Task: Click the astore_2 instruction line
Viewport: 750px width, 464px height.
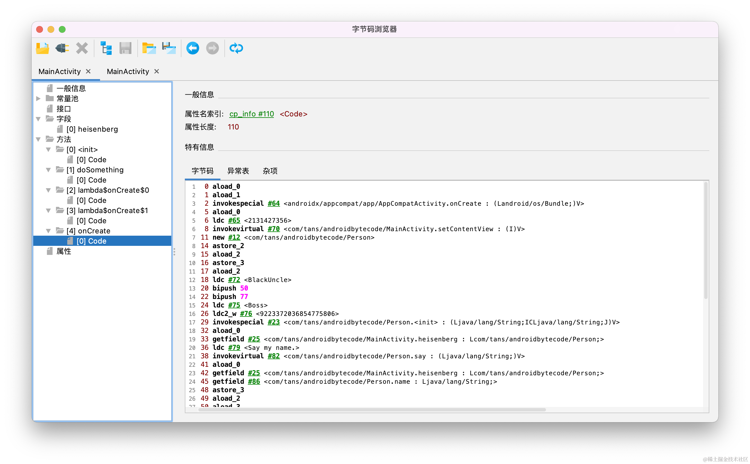Action: pyautogui.click(x=228, y=246)
